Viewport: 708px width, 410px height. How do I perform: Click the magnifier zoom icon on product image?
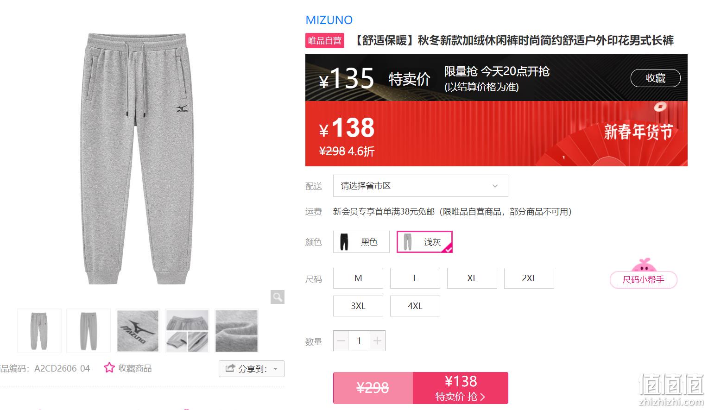(x=278, y=297)
